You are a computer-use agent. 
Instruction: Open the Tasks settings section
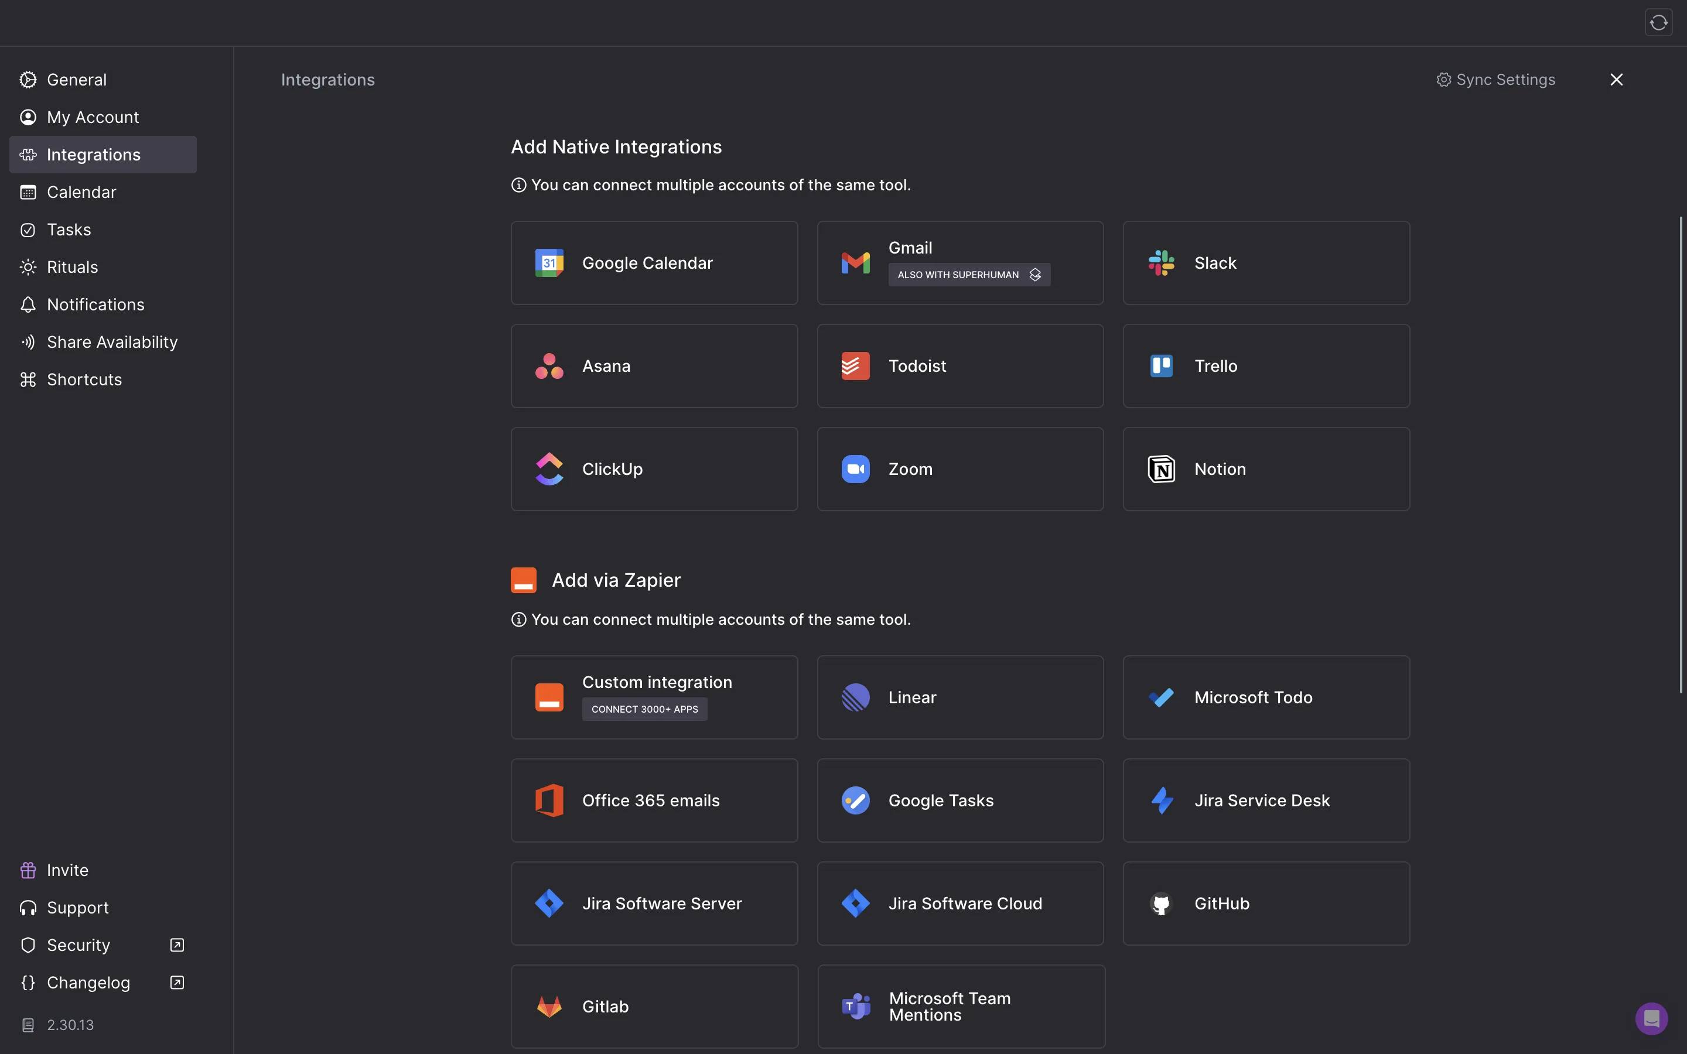[x=103, y=230]
